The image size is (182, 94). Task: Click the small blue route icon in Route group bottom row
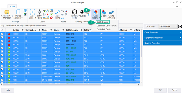coord(62,18)
